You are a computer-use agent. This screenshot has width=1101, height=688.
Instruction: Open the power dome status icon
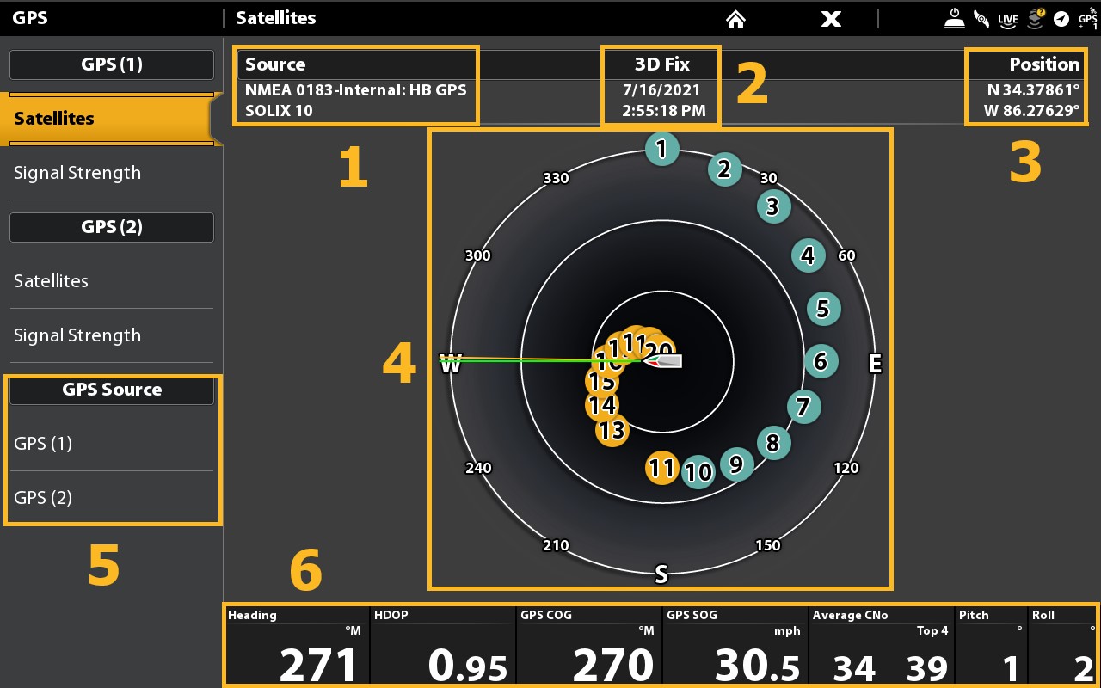[x=954, y=18]
